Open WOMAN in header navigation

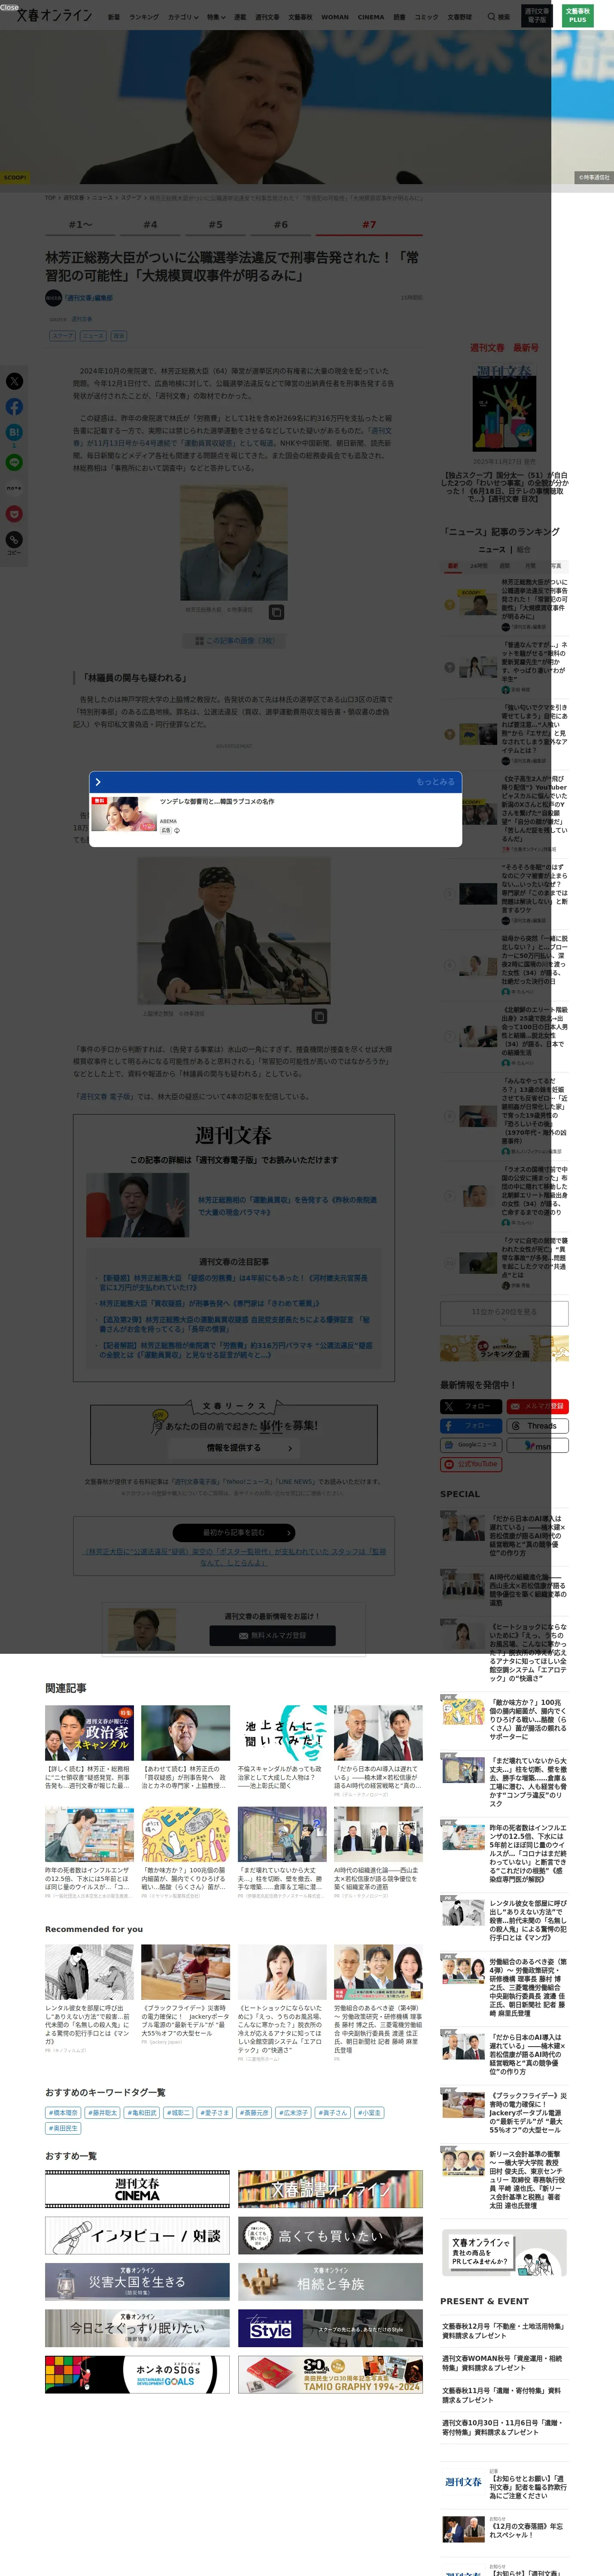pos(335,17)
